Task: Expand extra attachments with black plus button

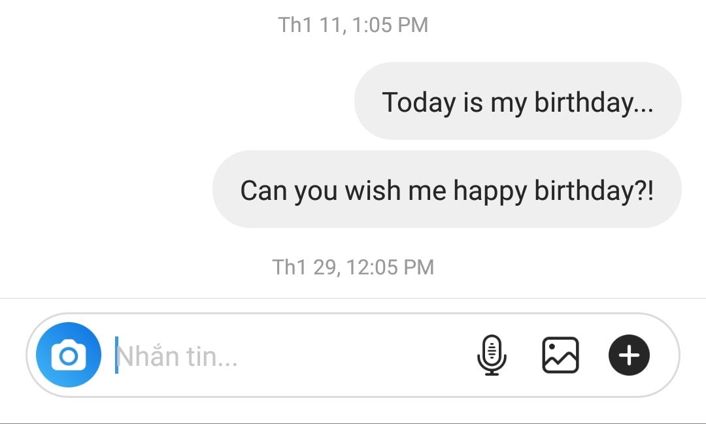Action: click(629, 355)
